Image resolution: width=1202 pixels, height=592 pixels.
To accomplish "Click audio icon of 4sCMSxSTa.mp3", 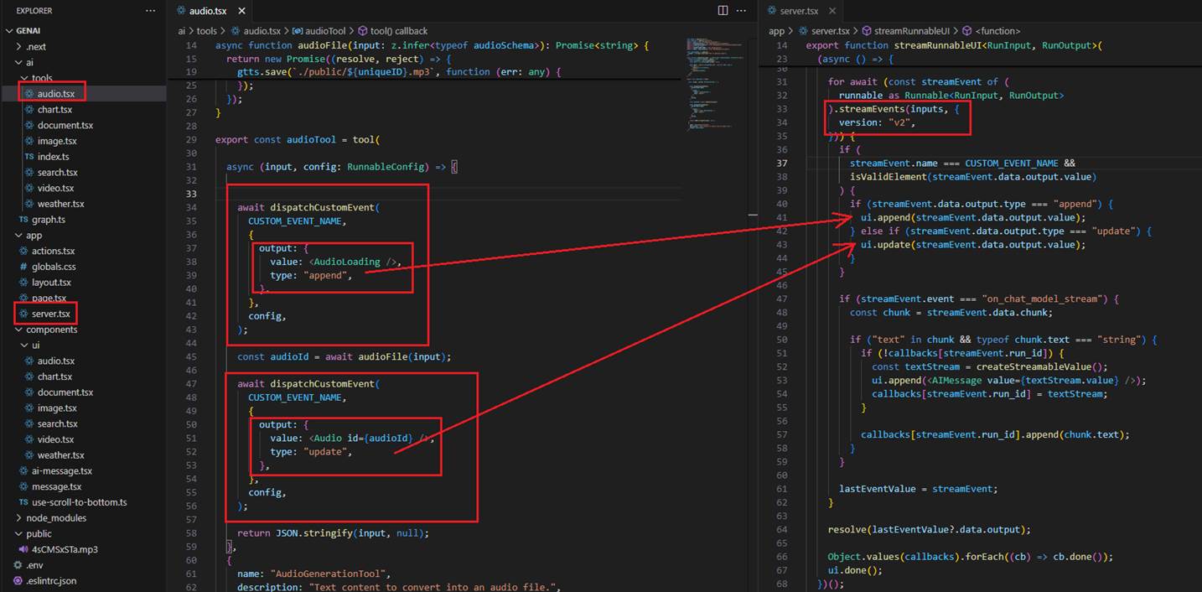I will (23, 549).
